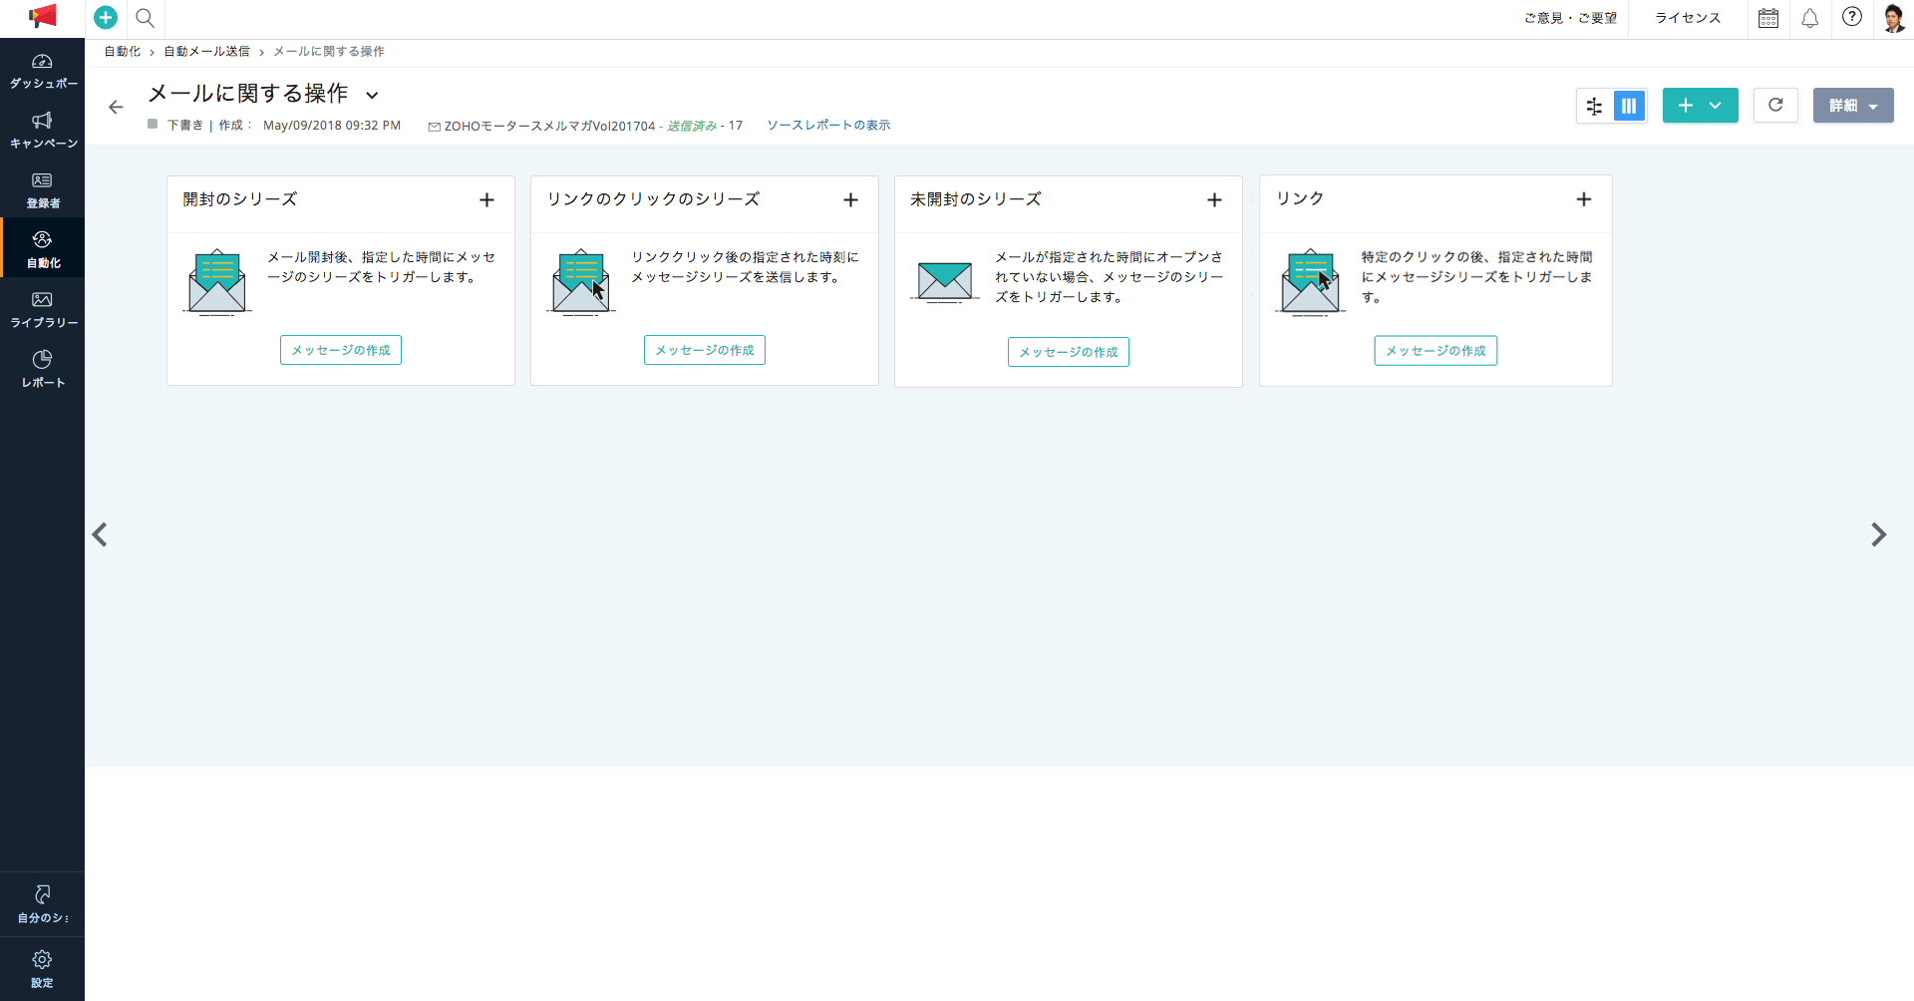Viewport: 1914px width, 1001px height.
Task: Open the 詳細 dropdown menu
Action: pyautogui.click(x=1852, y=106)
